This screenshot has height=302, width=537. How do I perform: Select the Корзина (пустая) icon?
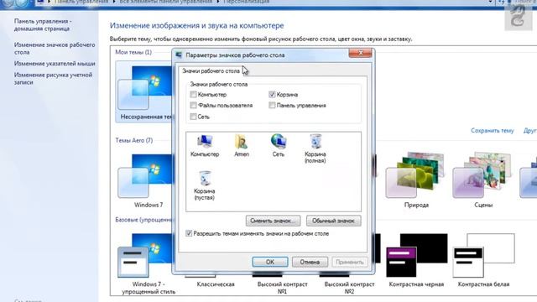pos(205,185)
